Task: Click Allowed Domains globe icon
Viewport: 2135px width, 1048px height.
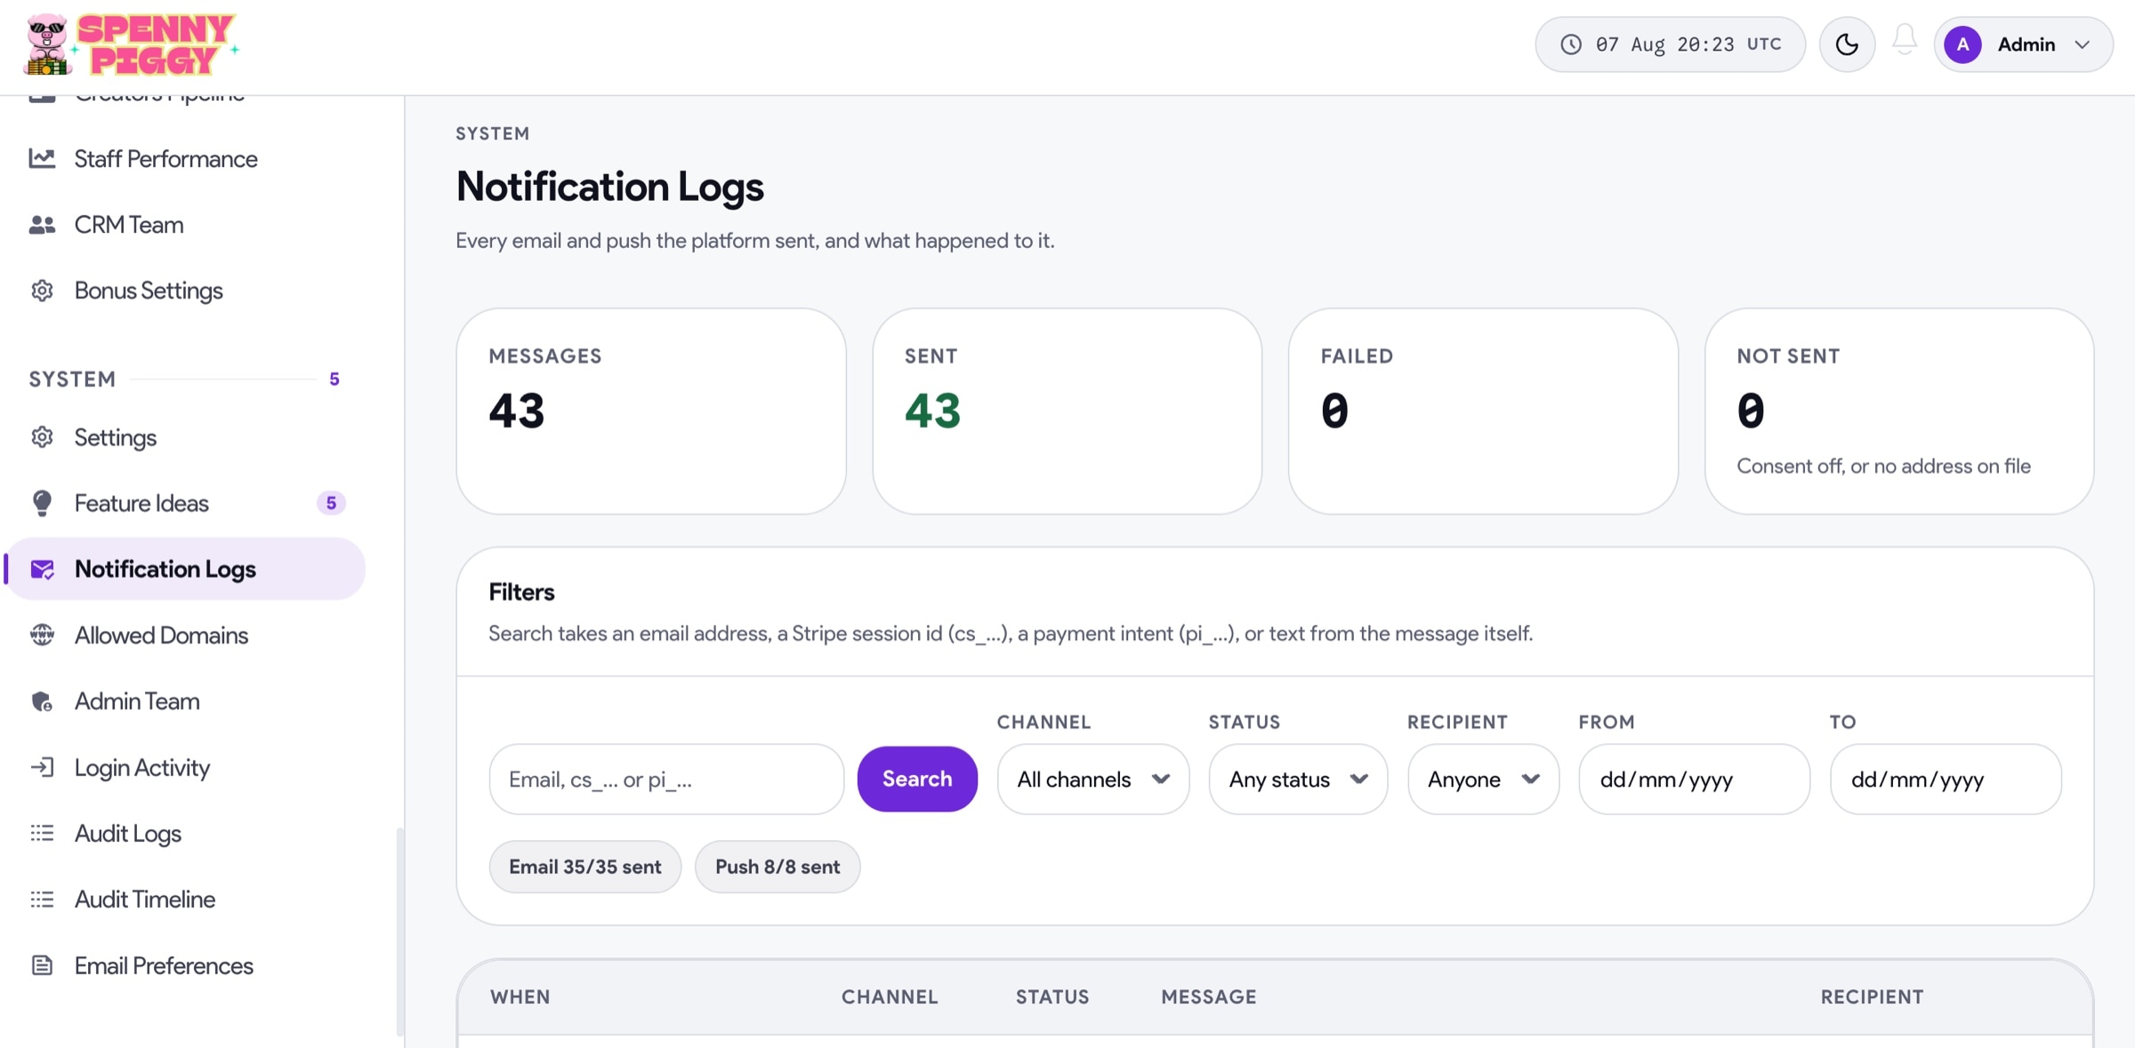Action: click(x=42, y=635)
